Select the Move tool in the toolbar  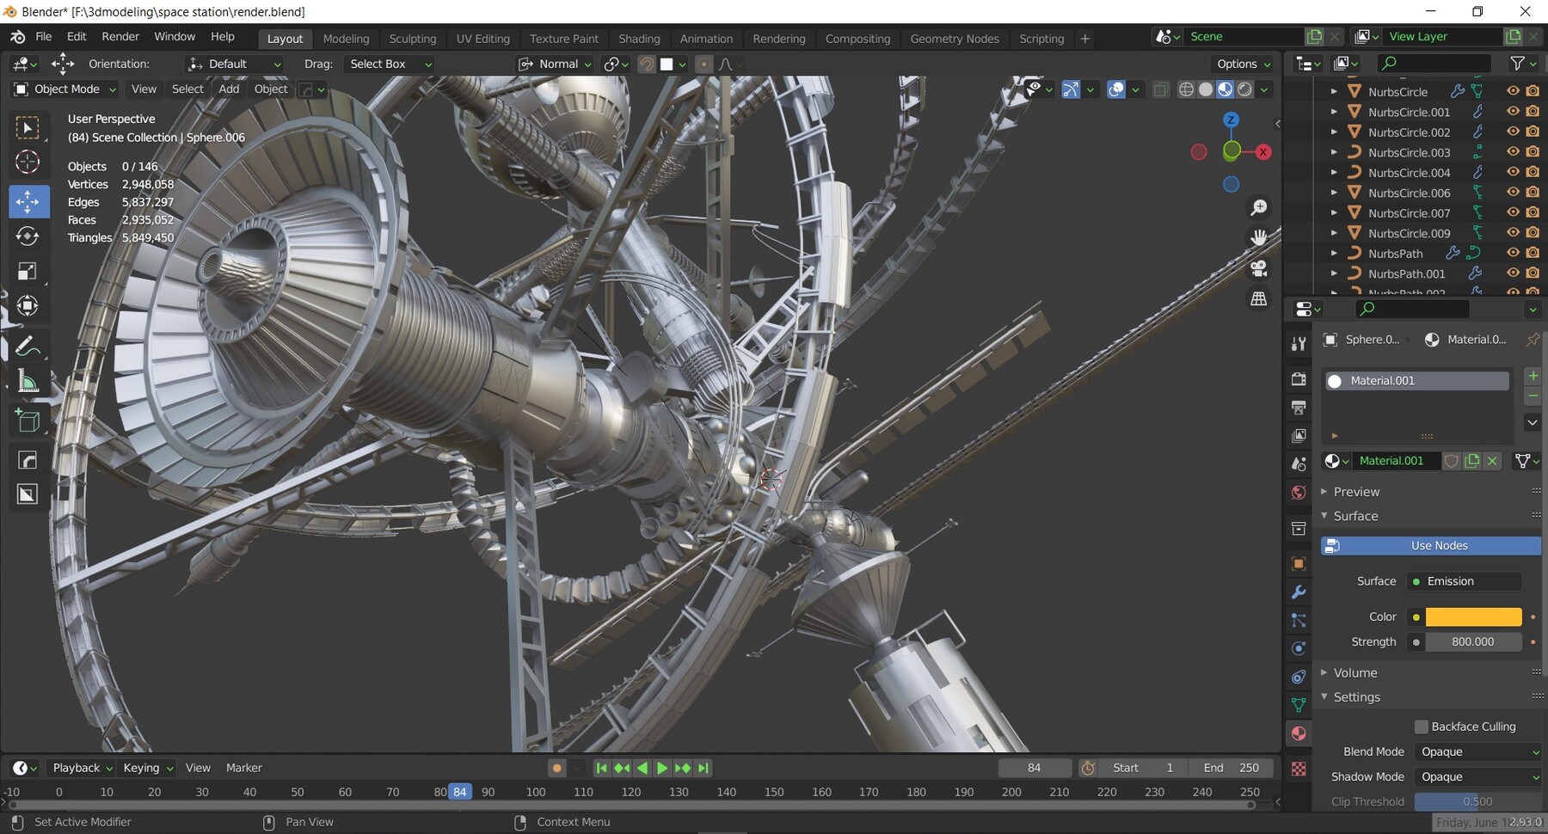point(28,202)
